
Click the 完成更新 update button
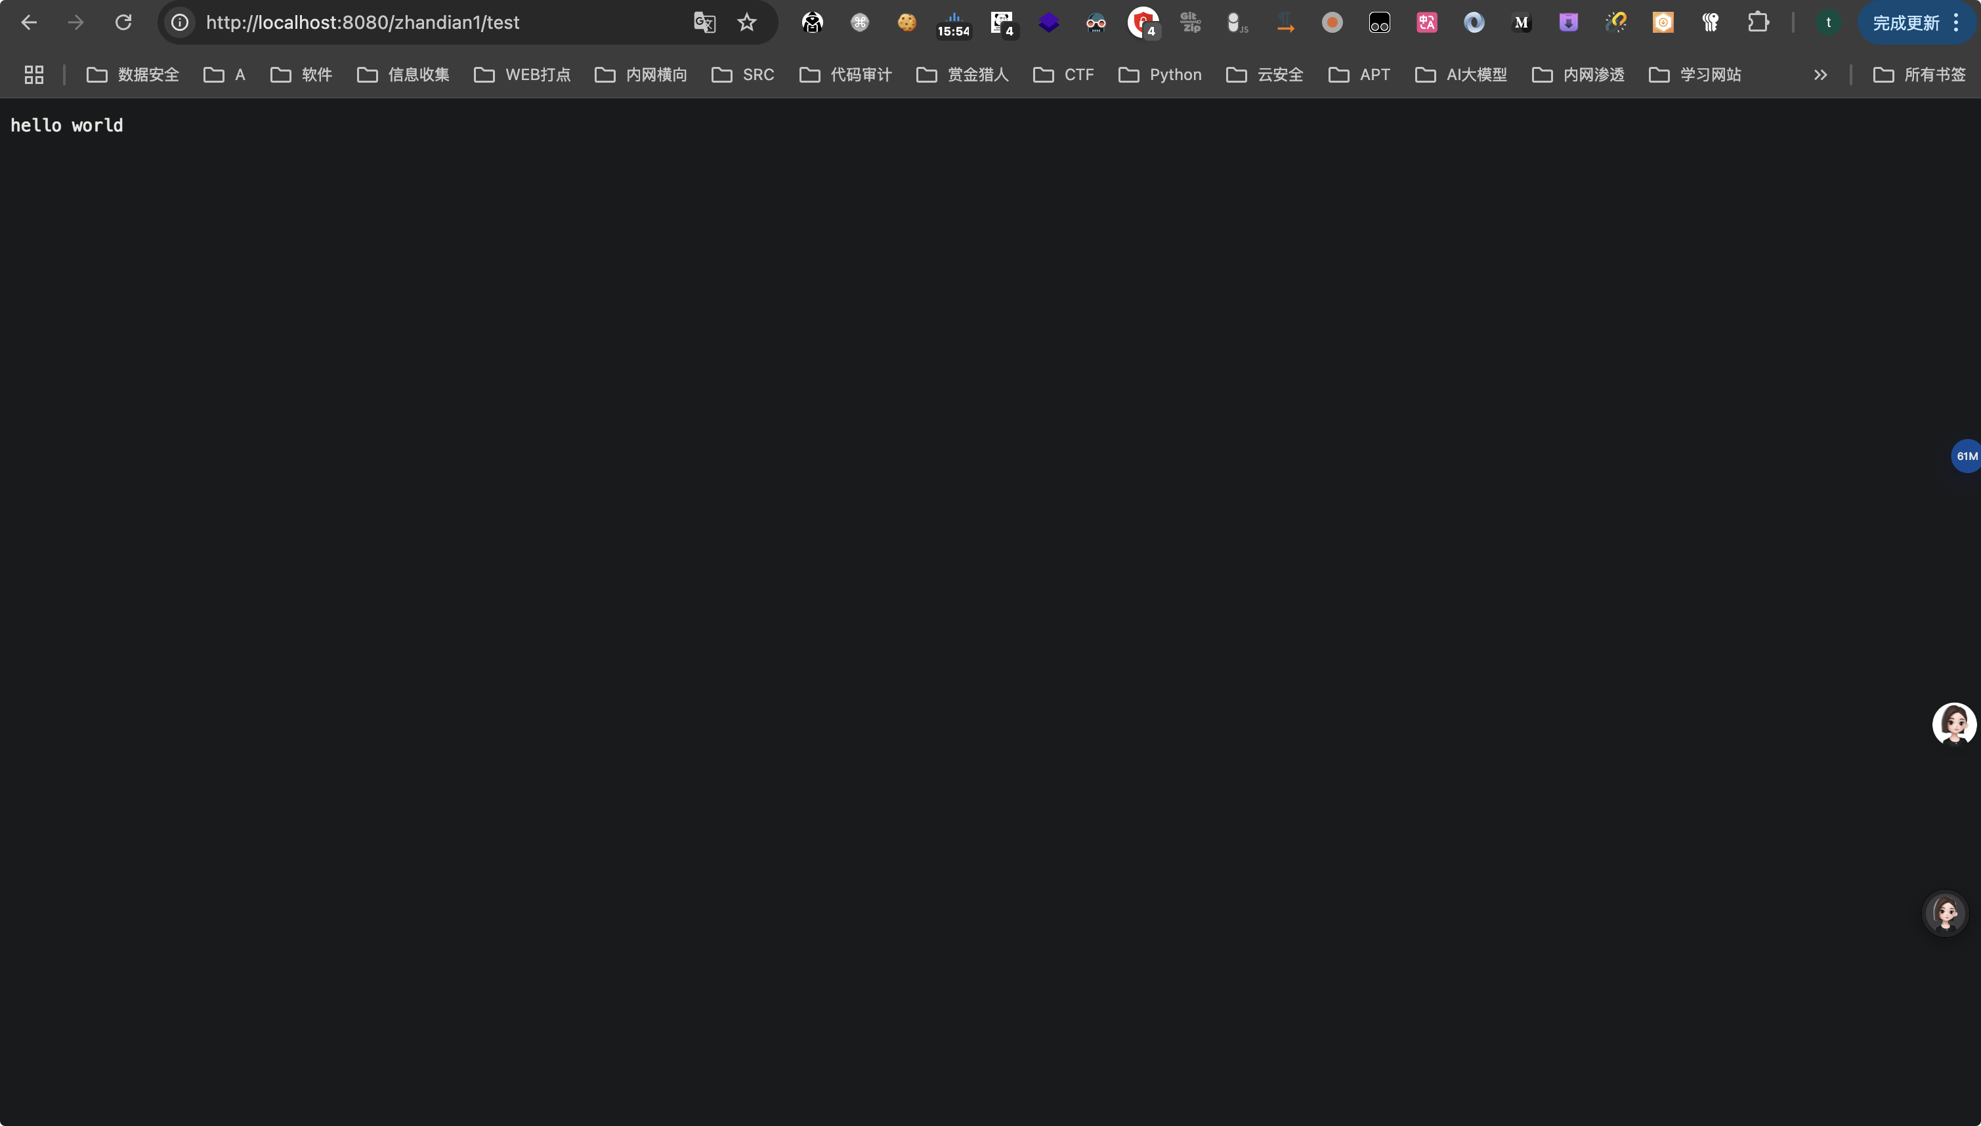(1906, 23)
